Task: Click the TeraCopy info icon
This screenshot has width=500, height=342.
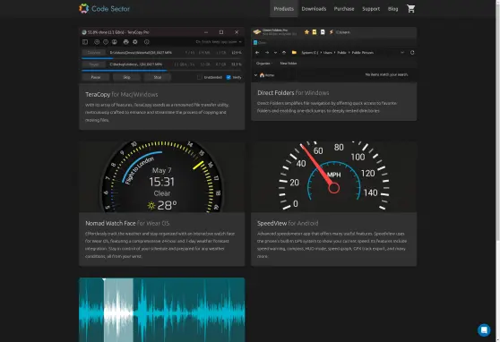Action: [147, 42]
